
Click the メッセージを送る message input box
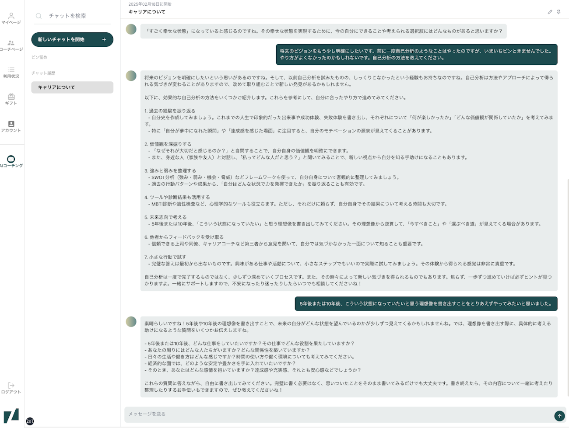(338, 414)
